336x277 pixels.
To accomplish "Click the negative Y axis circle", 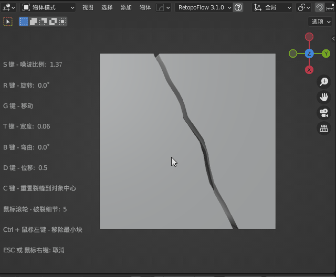I will pyautogui.click(x=293, y=54).
